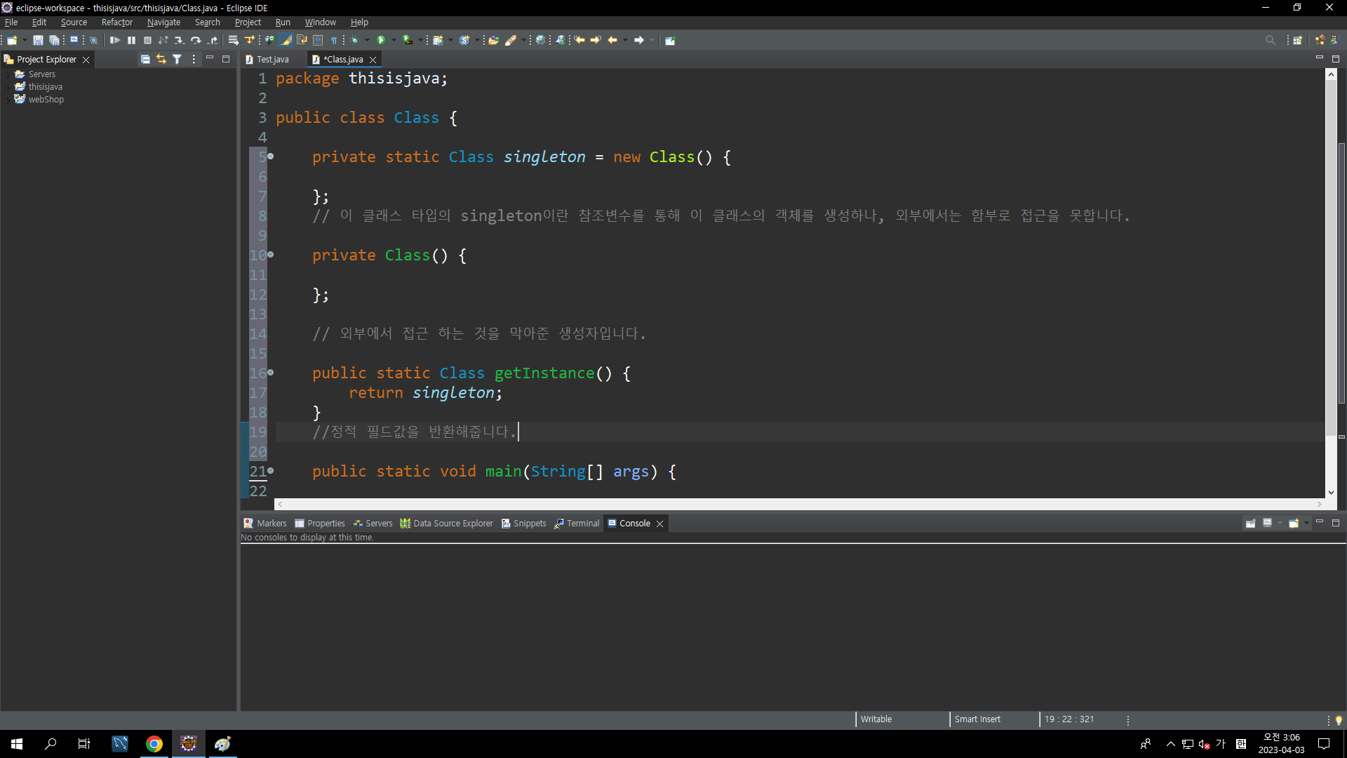Image resolution: width=1347 pixels, height=758 pixels.
Task: Expand the thisisjava project tree node
Action: [8, 87]
